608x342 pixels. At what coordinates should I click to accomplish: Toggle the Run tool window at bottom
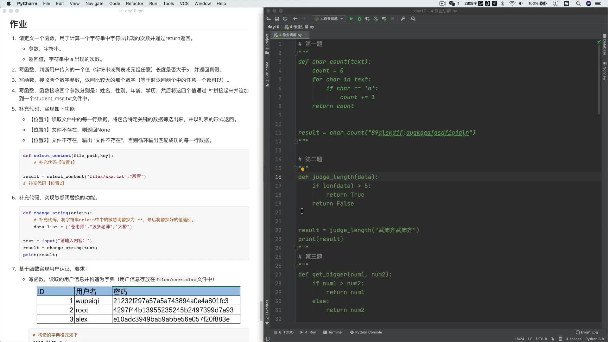pyautogui.click(x=308, y=332)
